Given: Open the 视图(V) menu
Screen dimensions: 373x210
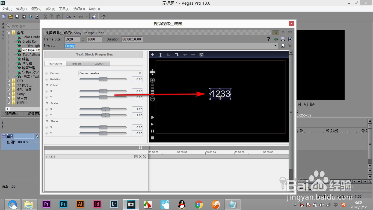Looking at the screenshot, I should coord(35,9).
